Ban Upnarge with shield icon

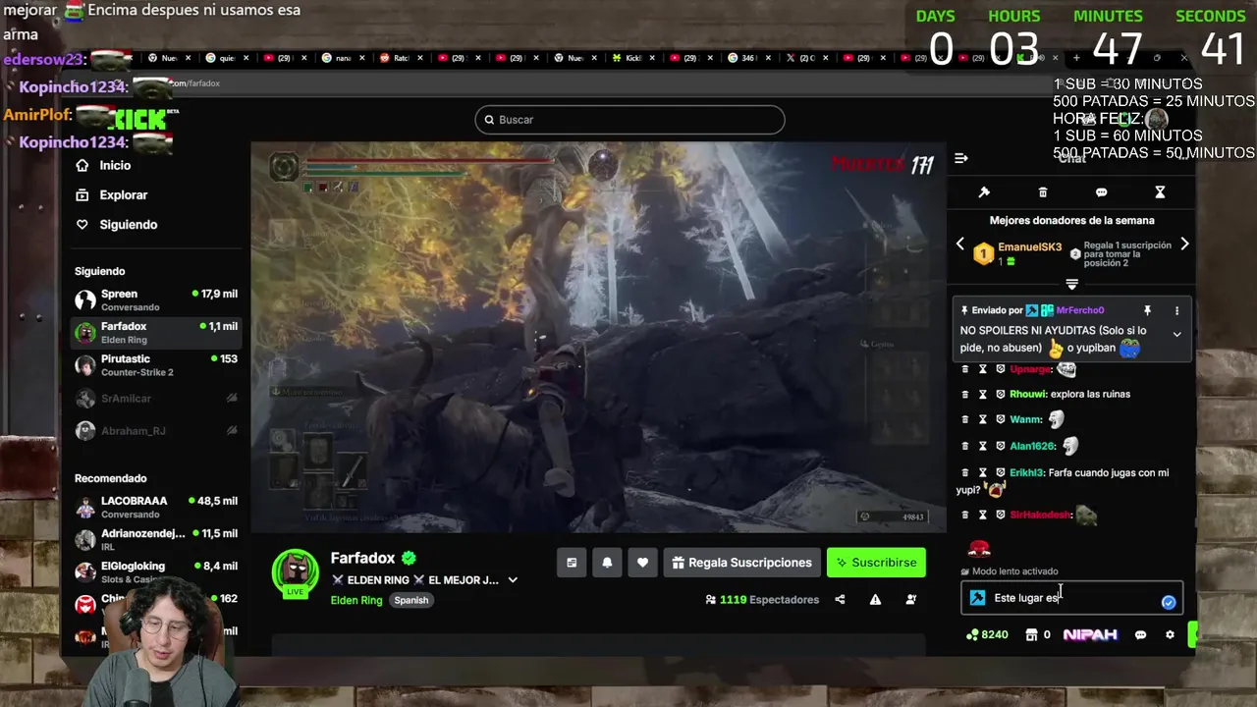[x=1001, y=369]
